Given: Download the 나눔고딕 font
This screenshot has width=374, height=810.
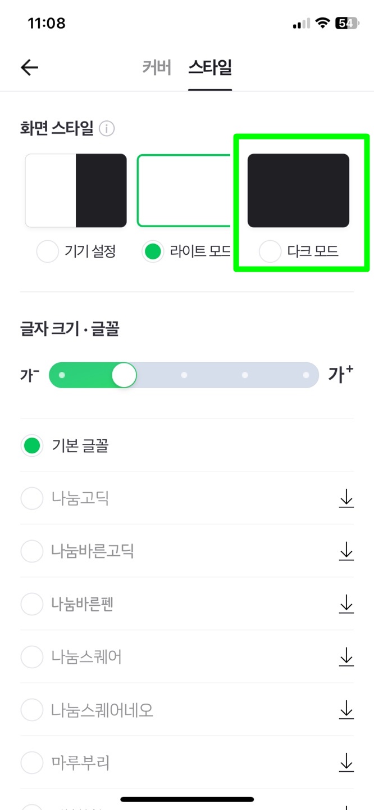Looking at the screenshot, I should (x=346, y=498).
